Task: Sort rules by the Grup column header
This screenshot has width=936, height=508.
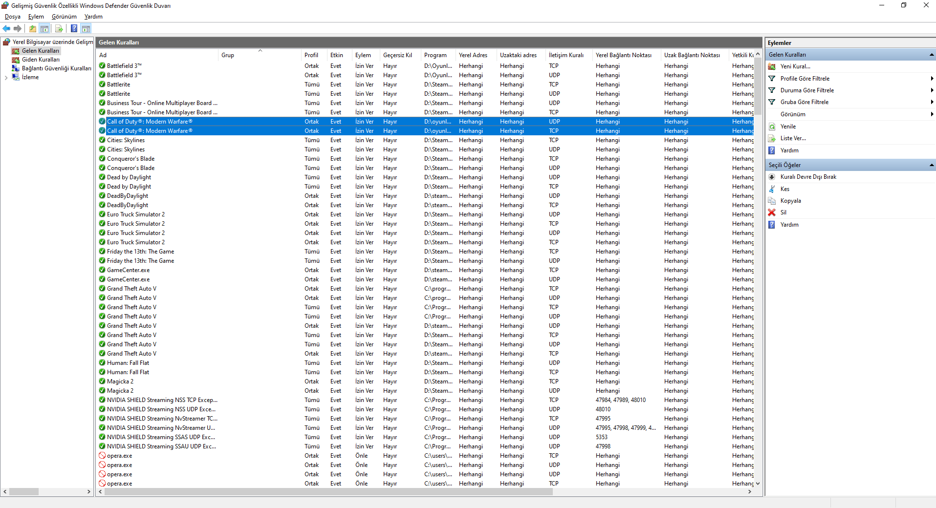Action: point(260,55)
